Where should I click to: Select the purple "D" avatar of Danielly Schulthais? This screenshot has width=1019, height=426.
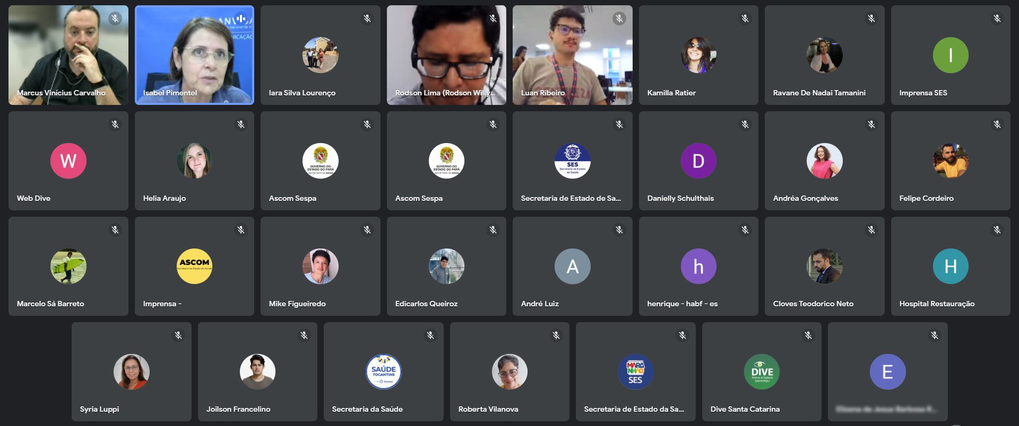[x=698, y=161]
